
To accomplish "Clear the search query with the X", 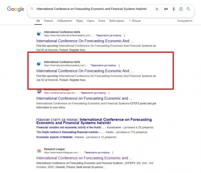I will click(157, 9).
